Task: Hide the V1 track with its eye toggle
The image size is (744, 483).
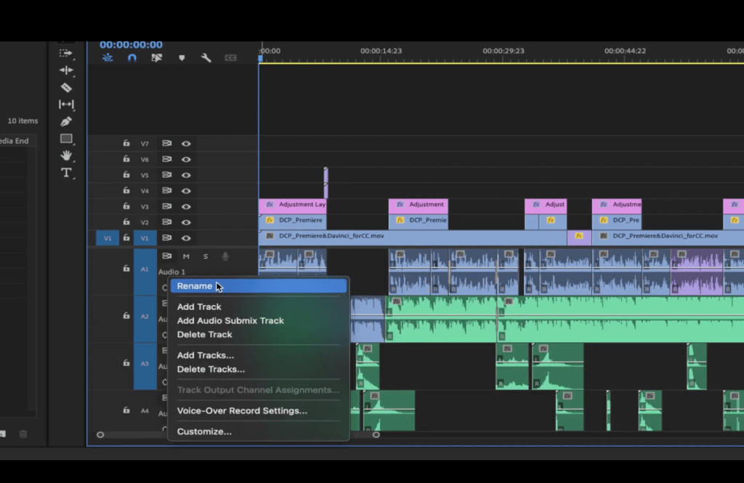Action: tap(185, 238)
